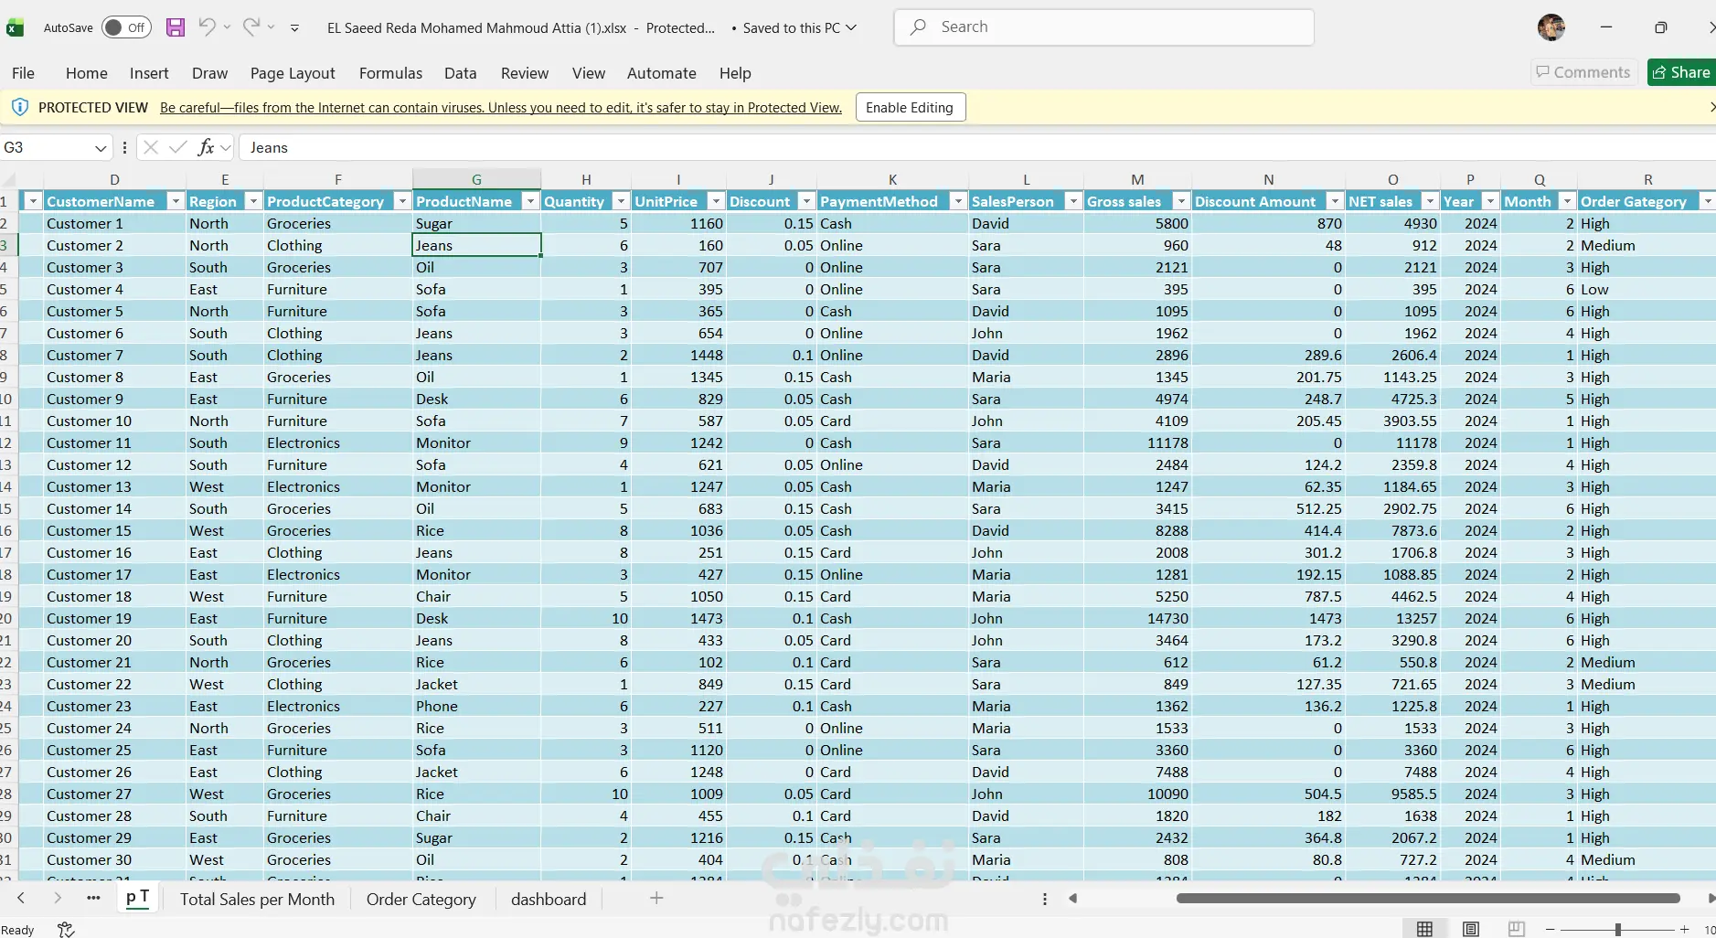This screenshot has width=1716, height=938.
Task: Open the Formulas ribbon tab
Action: tap(390, 73)
